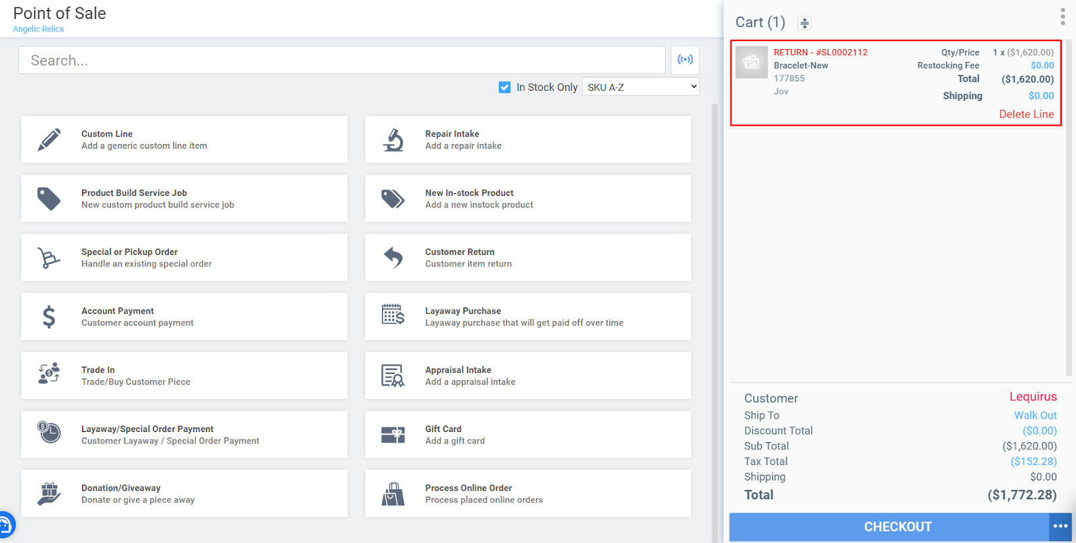Click the Repair Intake microscope icon
Image resolution: width=1076 pixels, height=543 pixels.
pos(393,139)
